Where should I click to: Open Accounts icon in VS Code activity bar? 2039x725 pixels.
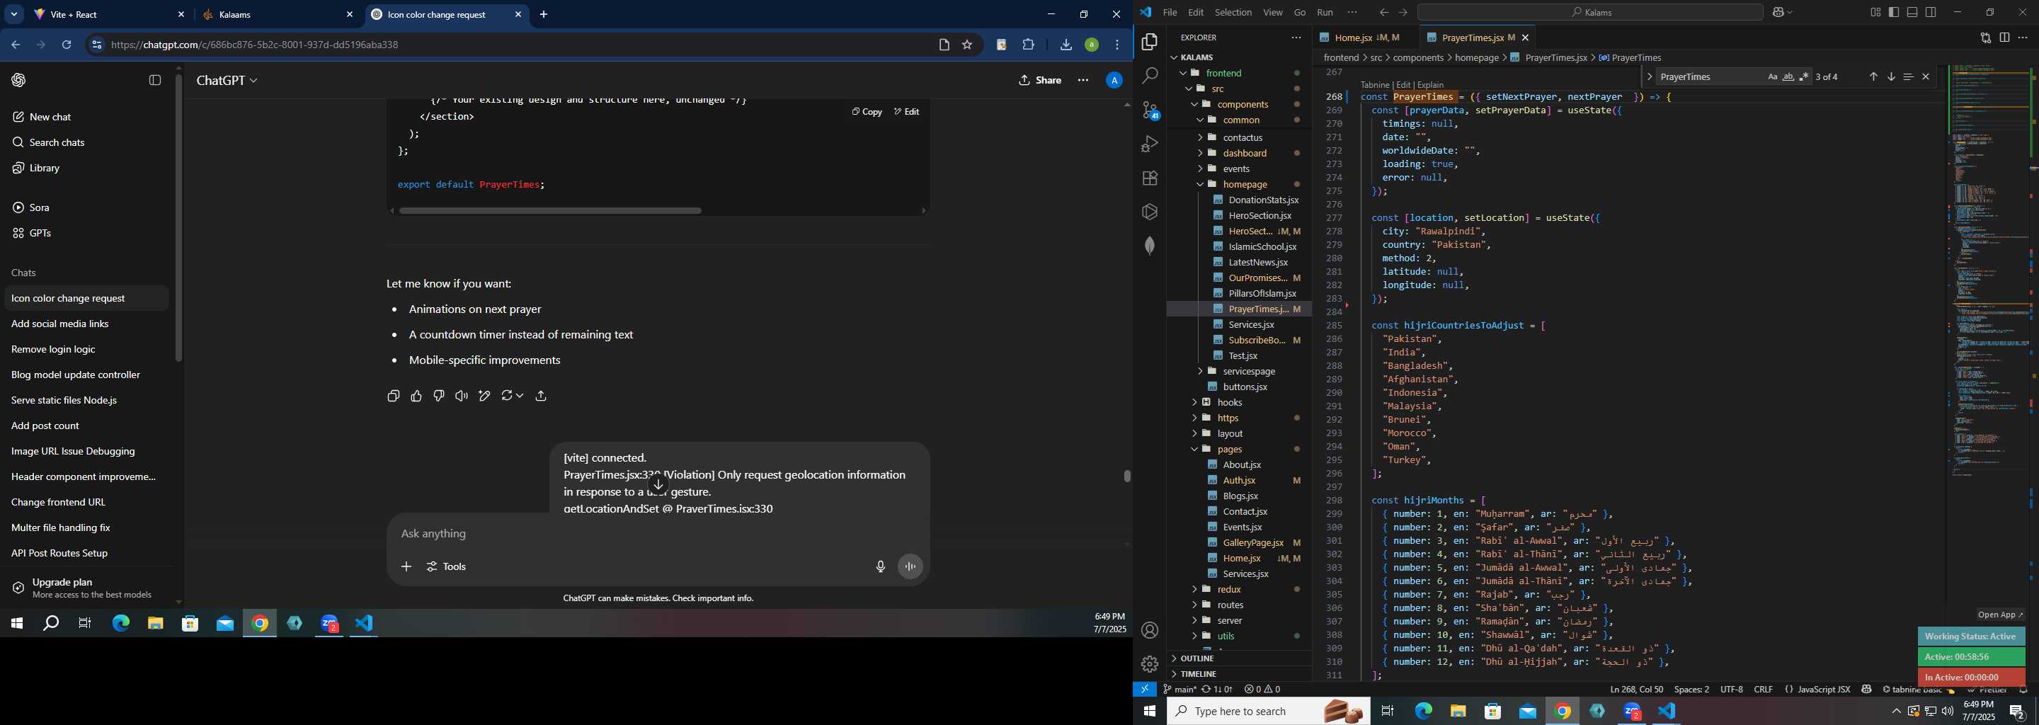1149,630
